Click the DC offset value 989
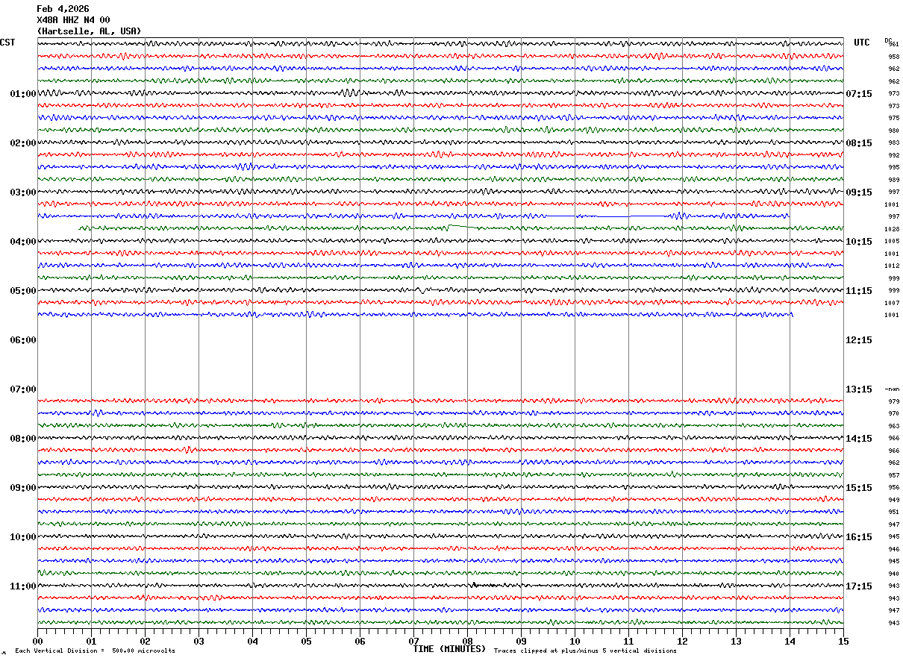 (893, 180)
